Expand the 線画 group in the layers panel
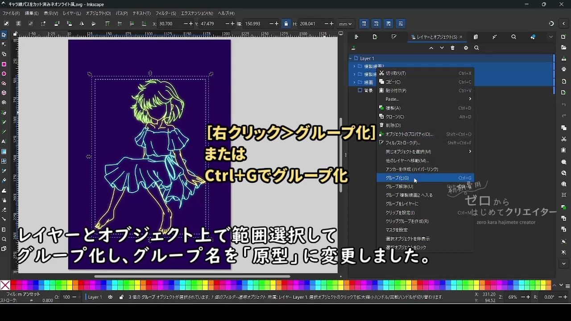Image resolution: width=571 pixels, height=321 pixels. click(354, 82)
